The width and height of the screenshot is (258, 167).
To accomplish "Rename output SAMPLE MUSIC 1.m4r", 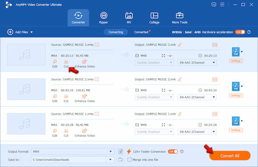I will coord(180,114).
